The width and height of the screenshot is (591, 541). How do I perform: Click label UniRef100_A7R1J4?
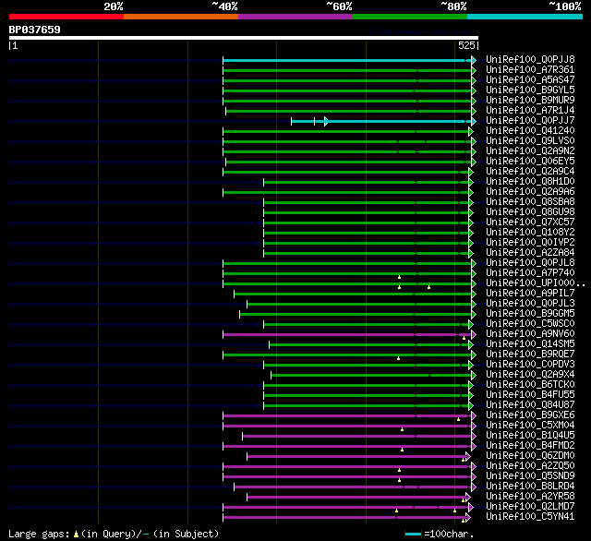[x=530, y=111]
